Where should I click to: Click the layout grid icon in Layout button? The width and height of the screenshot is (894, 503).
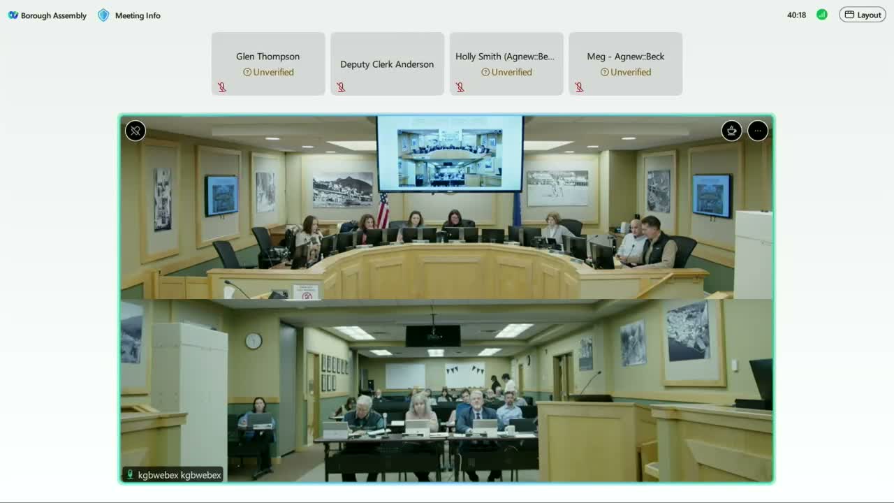coord(849,14)
